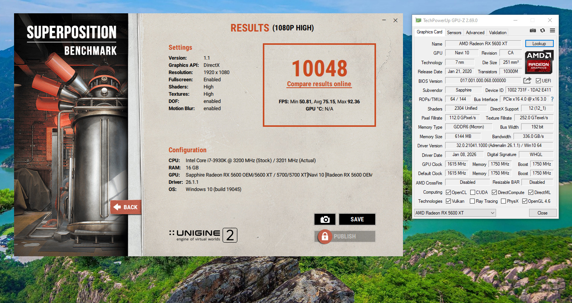Click the BIOS export share icon
The height and width of the screenshot is (303, 572).
tap(527, 80)
